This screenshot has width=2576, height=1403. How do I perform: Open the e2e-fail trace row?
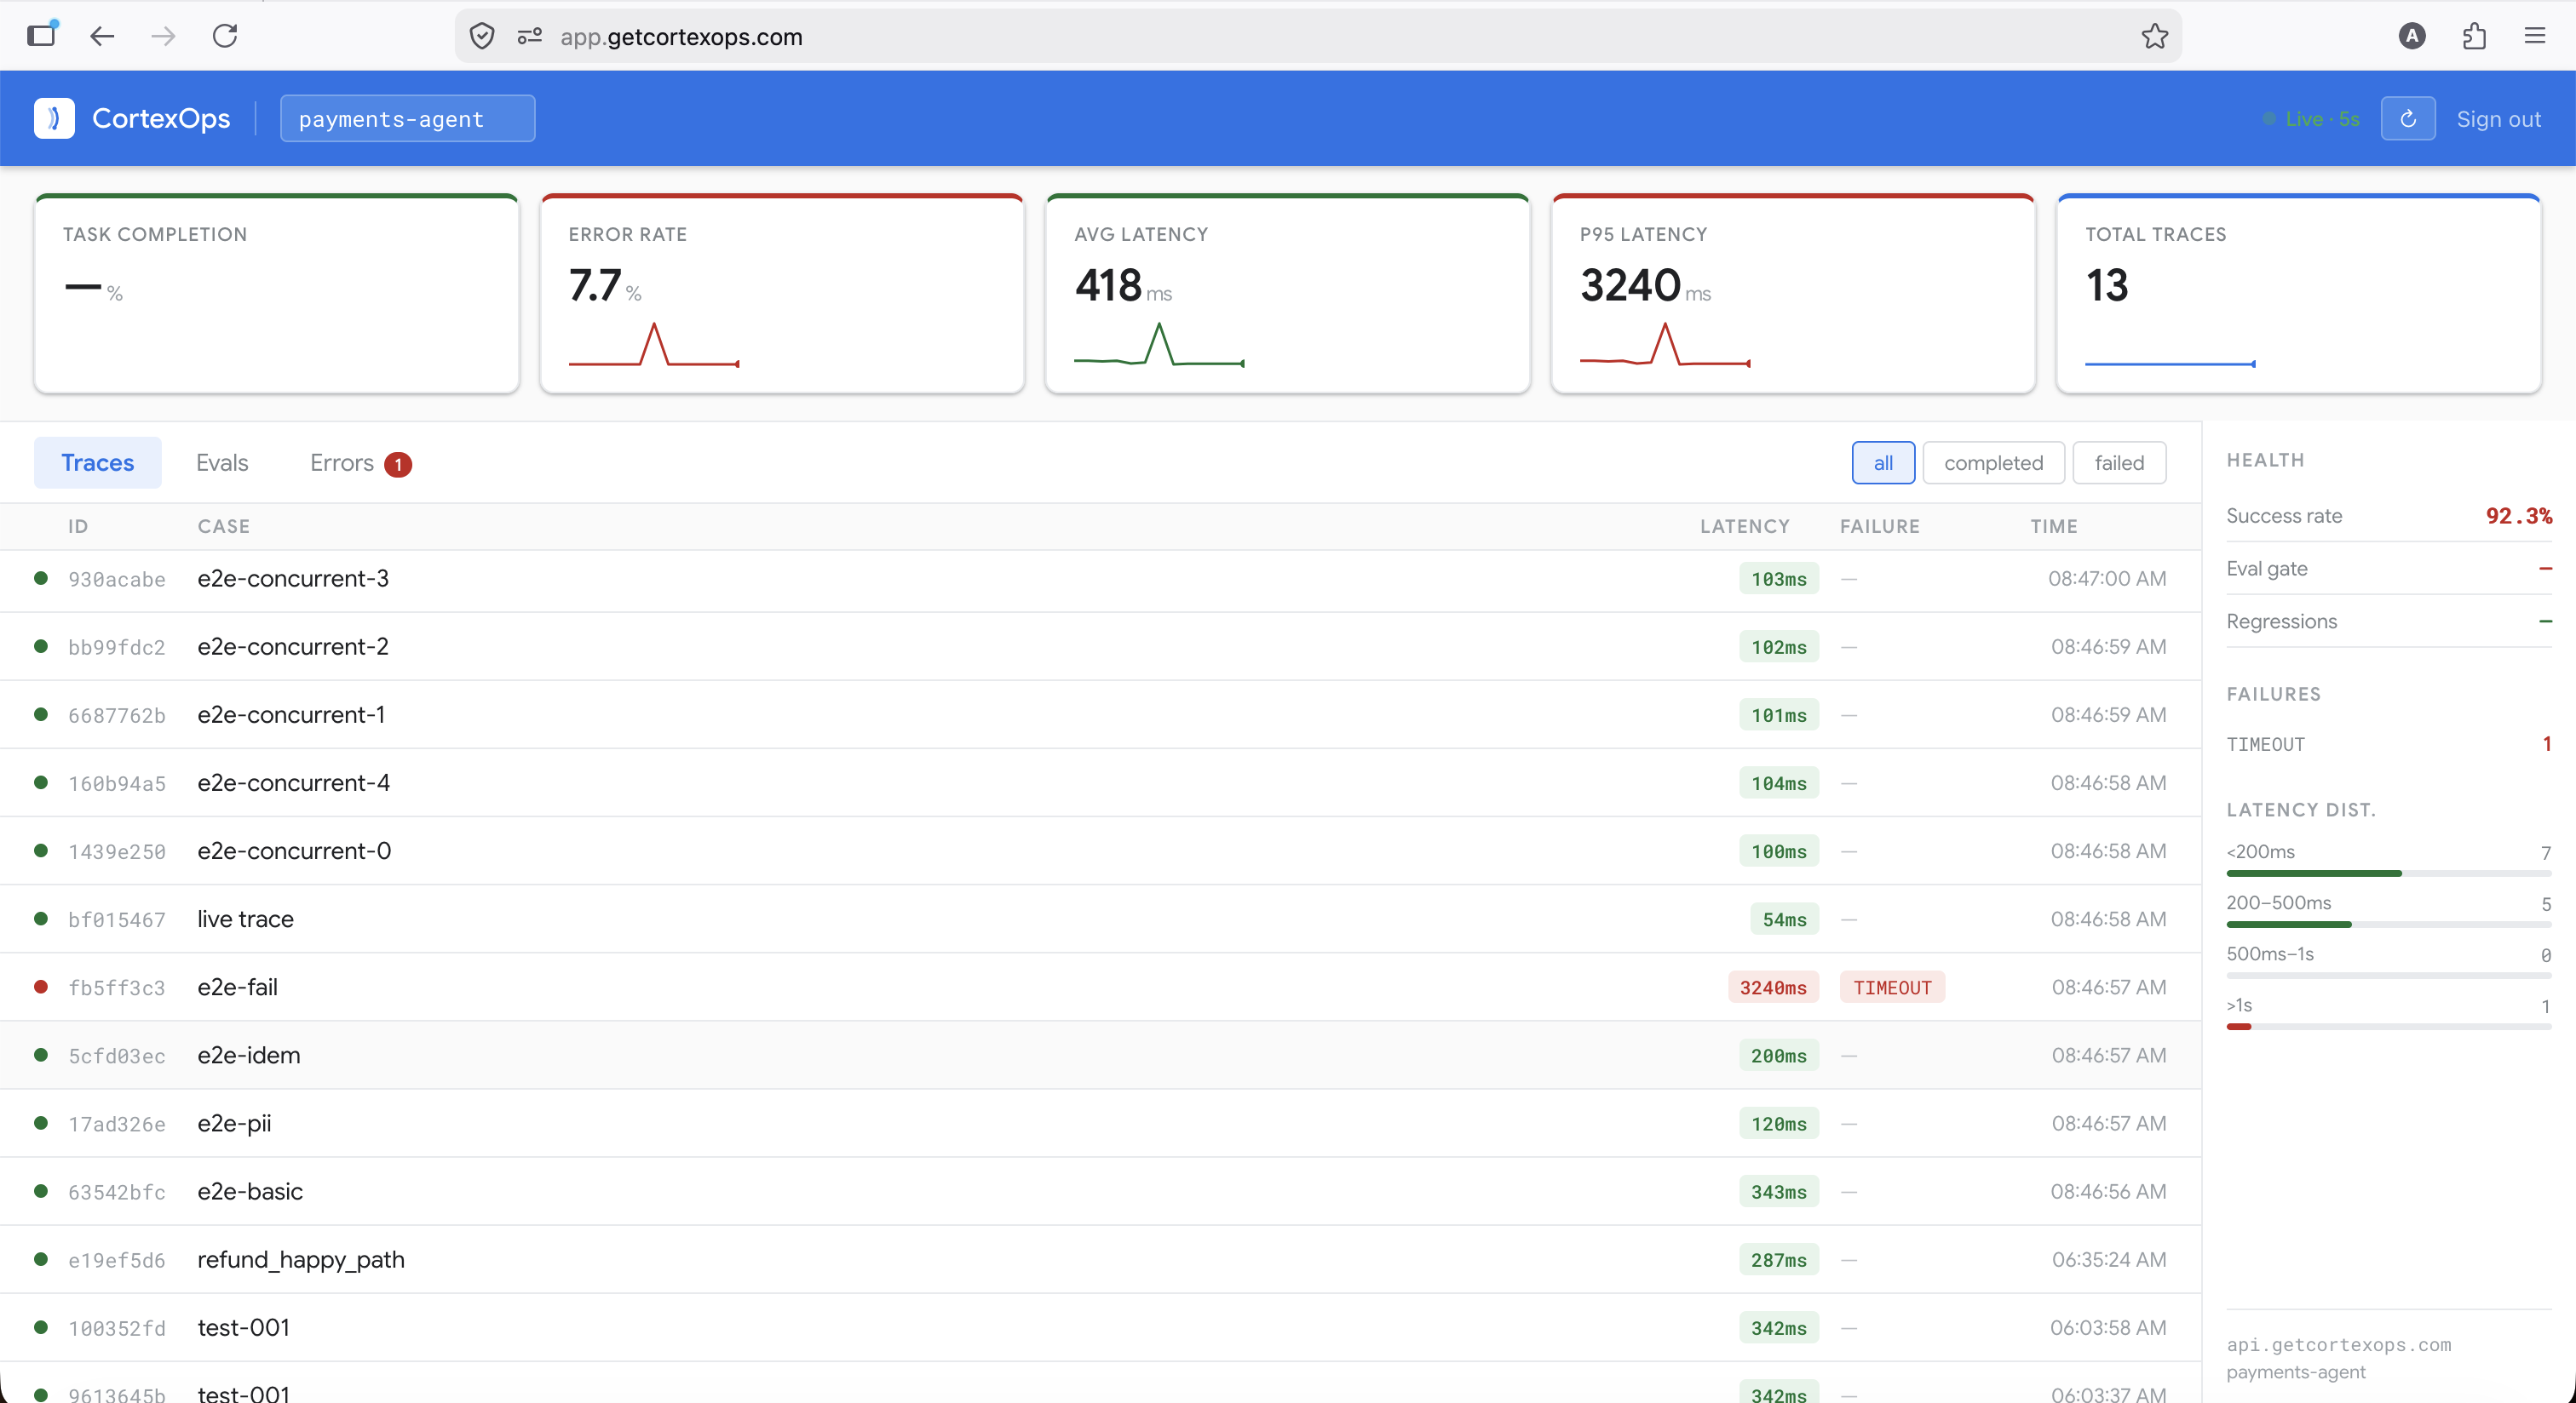(x=238, y=988)
